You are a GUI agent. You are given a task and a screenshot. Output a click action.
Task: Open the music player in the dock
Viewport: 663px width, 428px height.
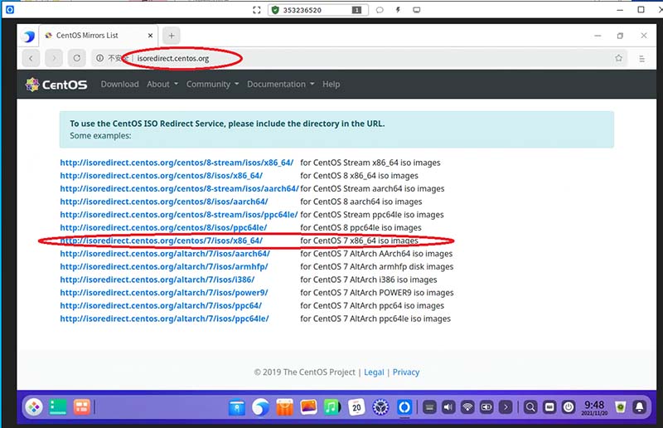pos(331,407)
